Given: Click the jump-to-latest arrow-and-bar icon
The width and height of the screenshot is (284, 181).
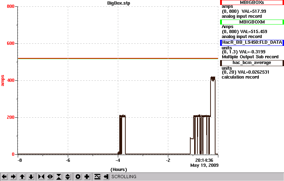Looking at the screenshot, I should pyautogui.click(x=106, y=177).
